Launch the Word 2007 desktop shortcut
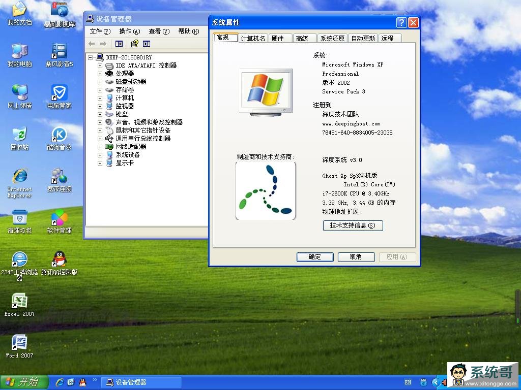521x390 pixels. click(x=20, y=346)
